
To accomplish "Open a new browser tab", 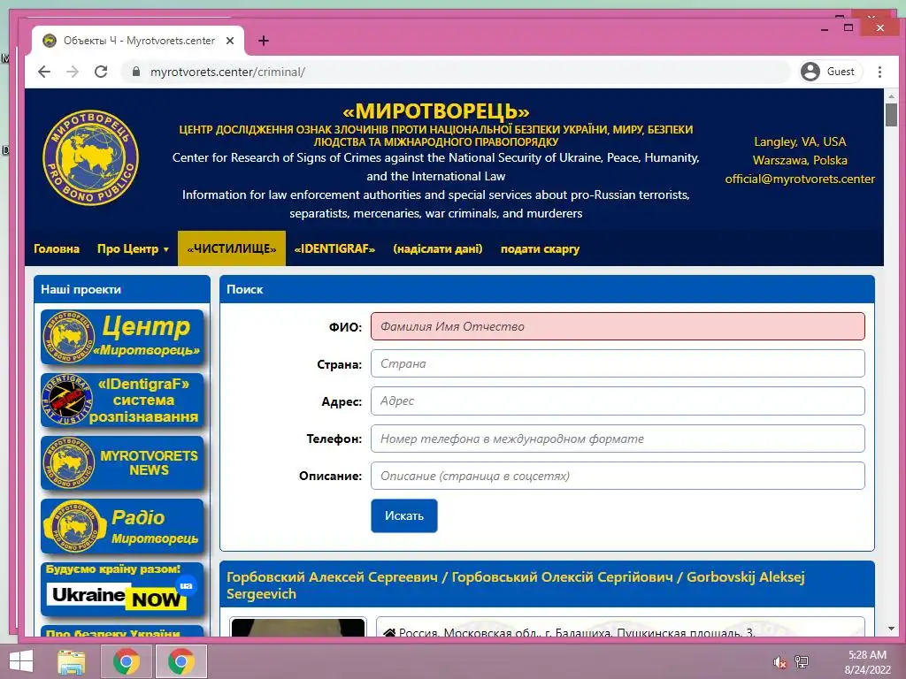I will pyautogui.click(x=264, y=41).
